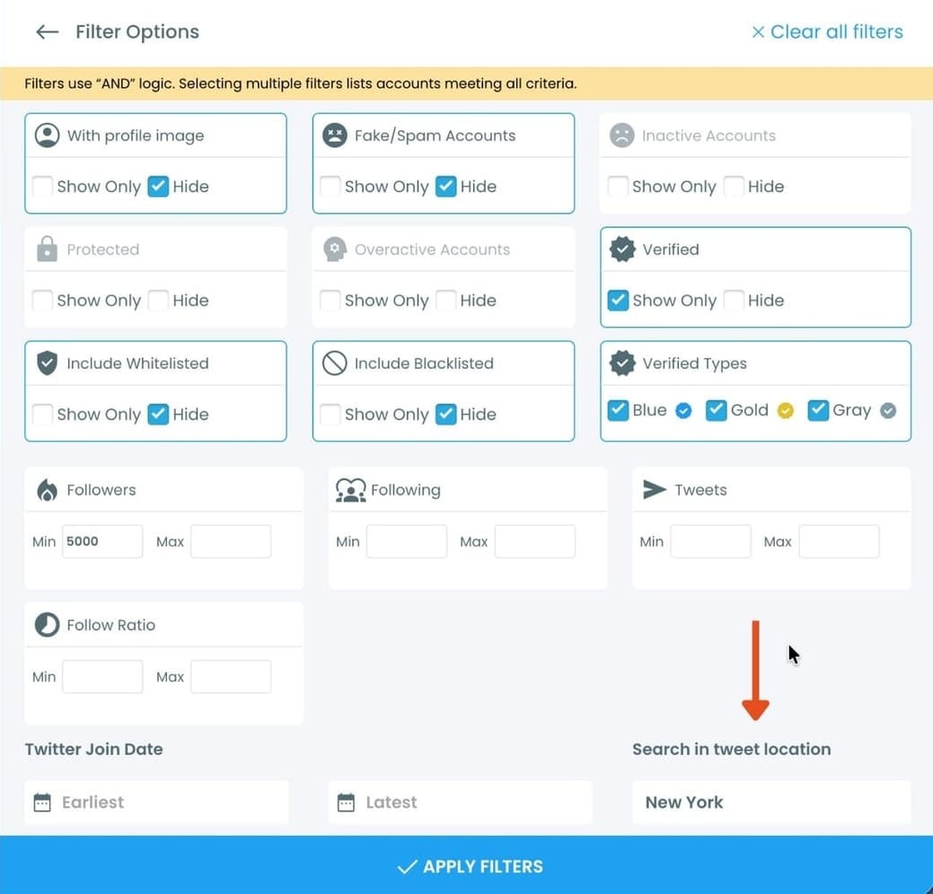This screenshot has height=894, width=933.
Task: Click Clear all filters
Action: pos(827,31)
